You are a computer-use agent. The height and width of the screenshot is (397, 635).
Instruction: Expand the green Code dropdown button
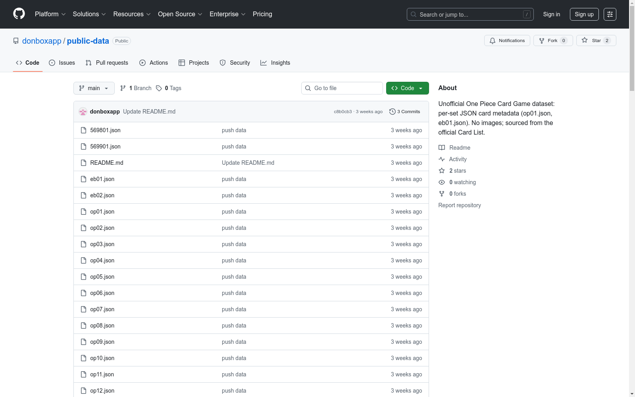point(408,88)
